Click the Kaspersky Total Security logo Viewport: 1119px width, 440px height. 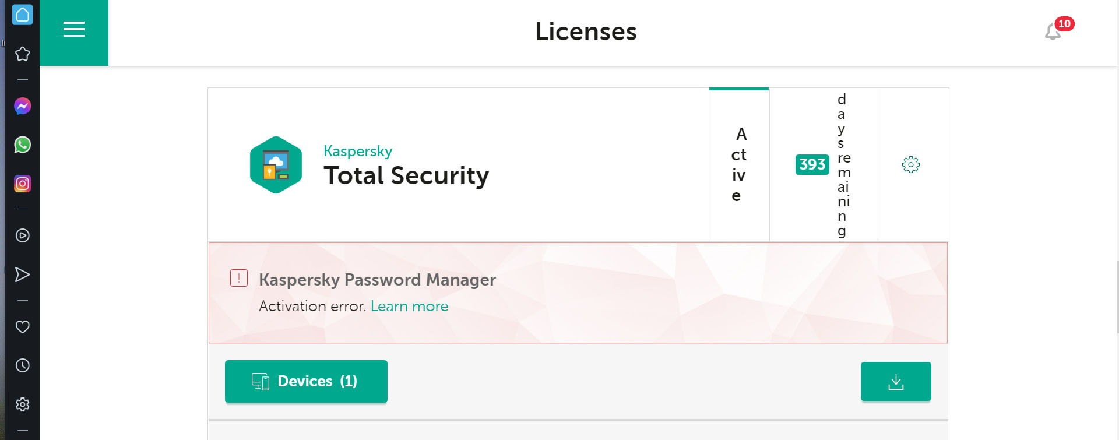pyautogui.click(x=276, y=165)
